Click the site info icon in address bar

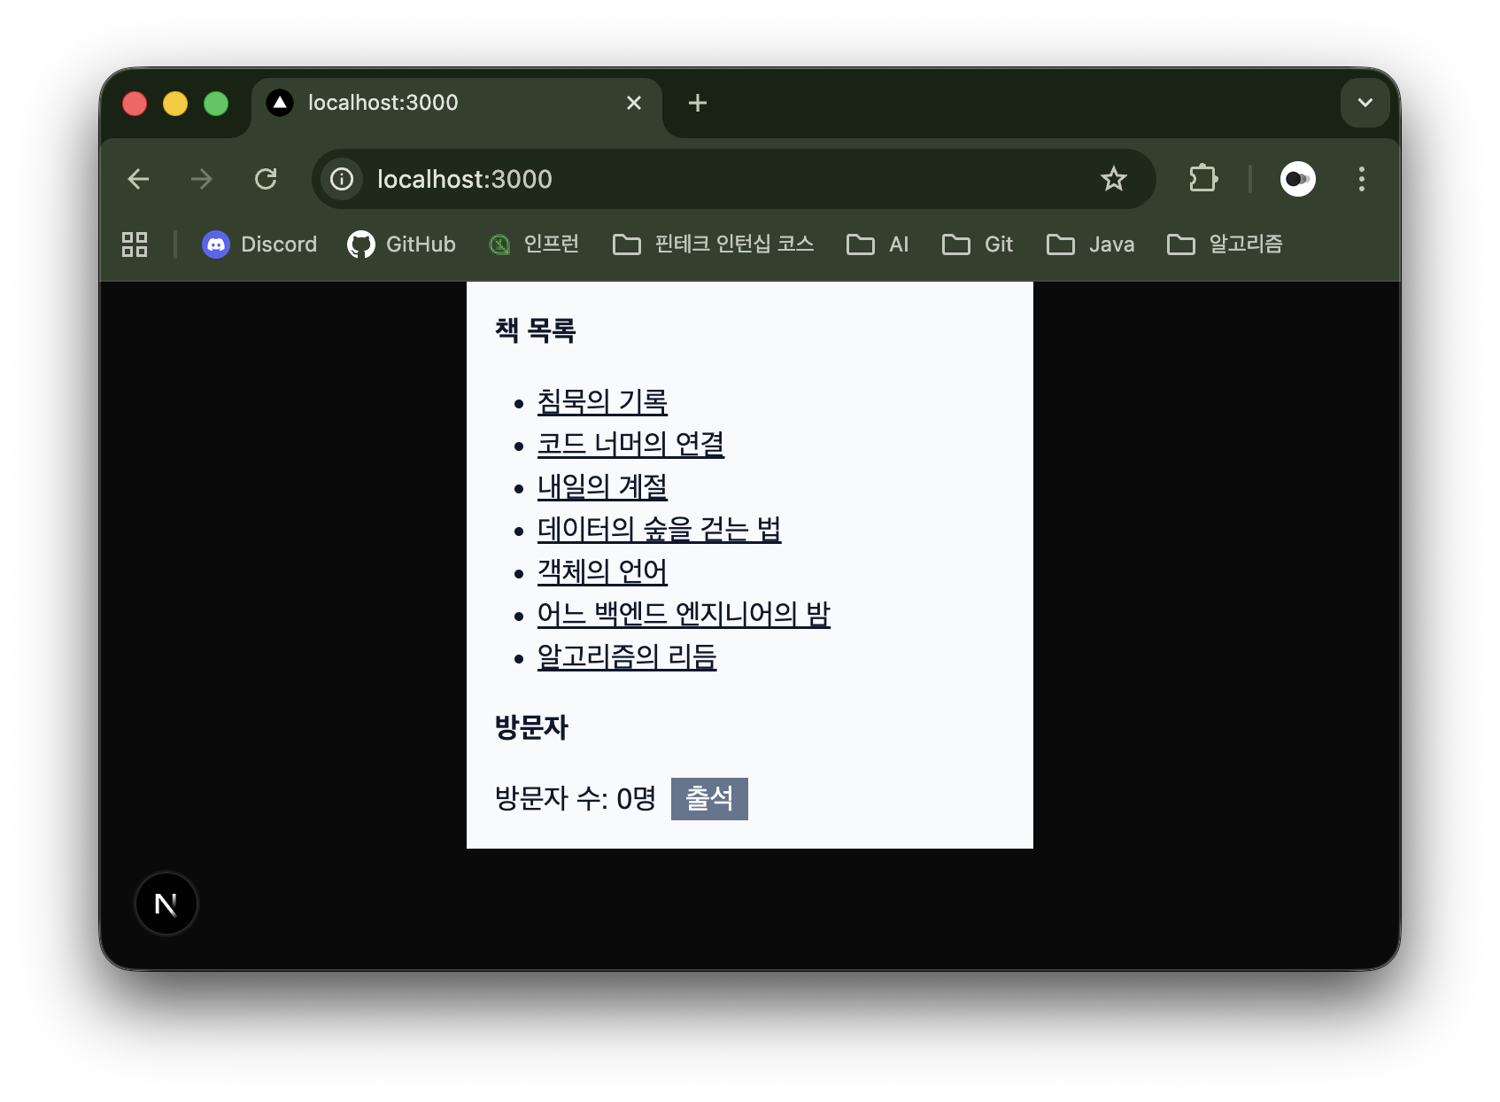pyautogui.click(x=342, y=179)
